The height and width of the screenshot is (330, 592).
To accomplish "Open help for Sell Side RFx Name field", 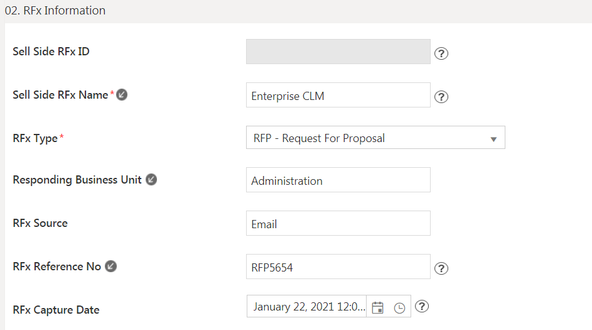I will (x=441, y=97).
